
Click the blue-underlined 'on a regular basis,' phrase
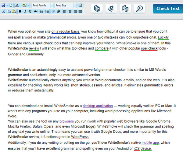click(x=66, y=32)
